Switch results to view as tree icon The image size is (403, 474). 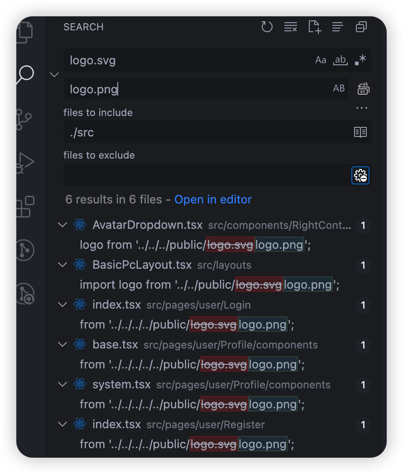point(338,27)
